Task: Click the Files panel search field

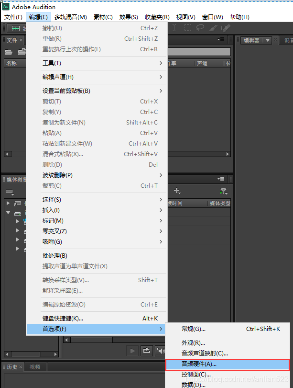Action: [x=199, y=52]
